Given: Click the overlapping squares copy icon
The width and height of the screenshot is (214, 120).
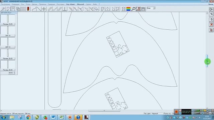Looking at the screenshot, I should (x=18, y=9).
